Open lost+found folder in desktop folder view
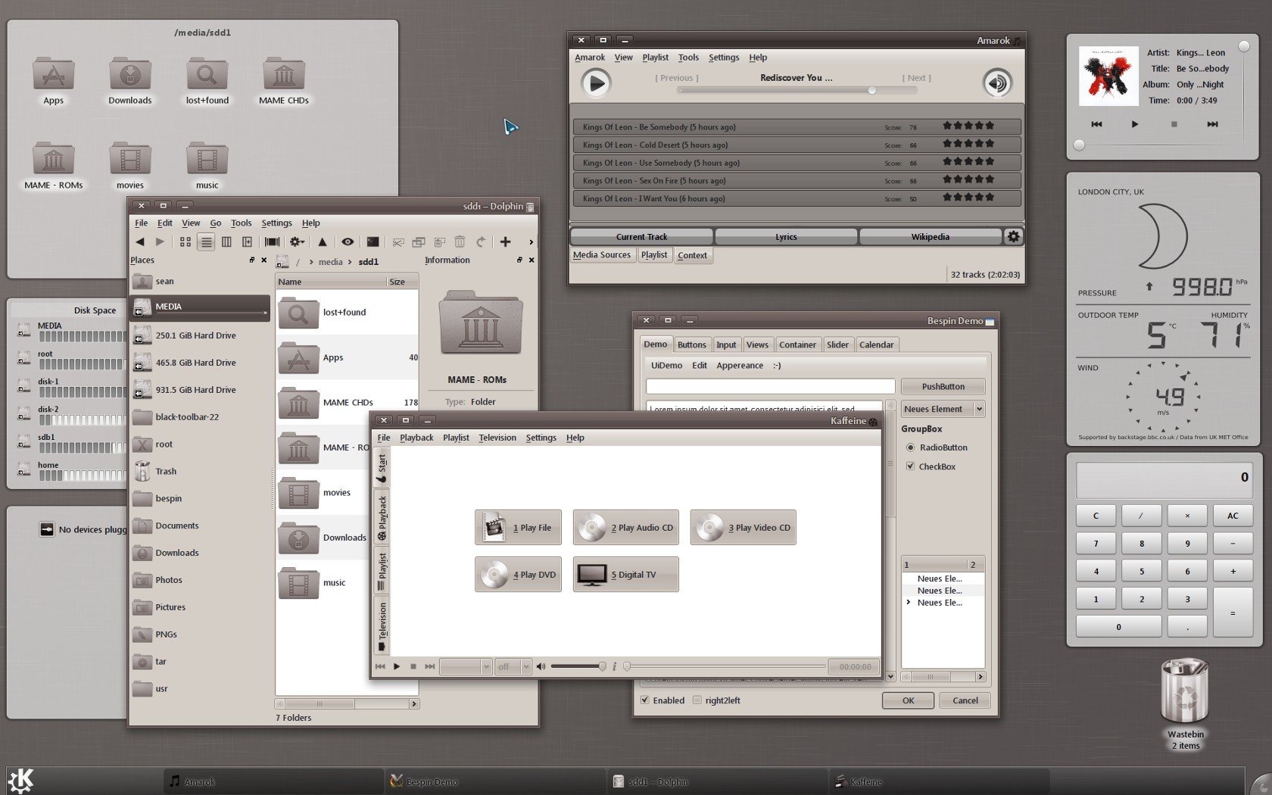This screenshot has width=1272, height=795. coord(207,80)
